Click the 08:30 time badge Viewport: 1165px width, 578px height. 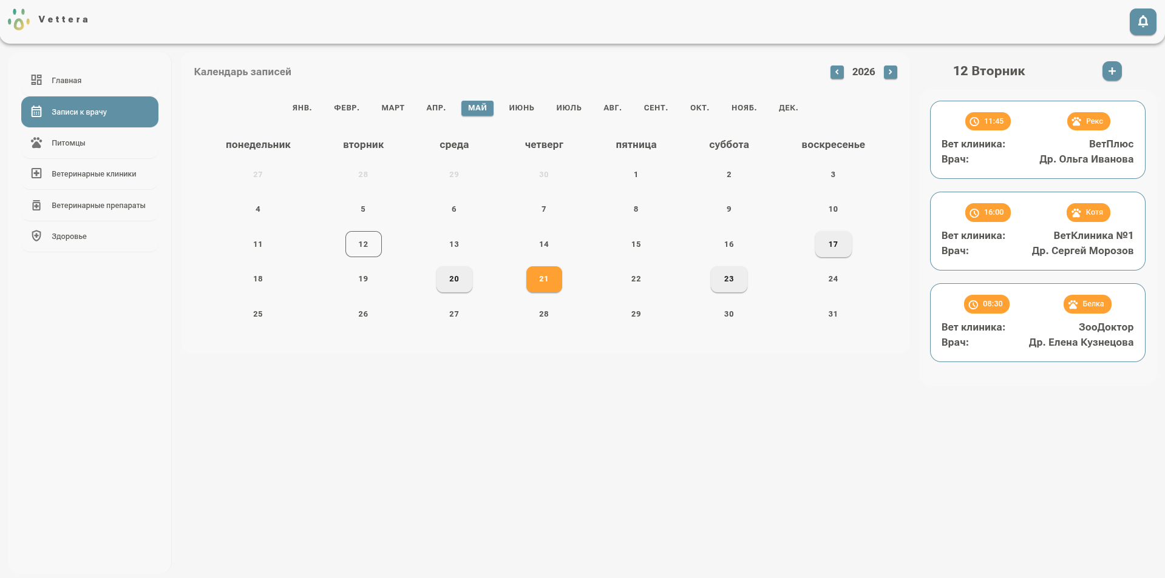(x=987, y=304)
